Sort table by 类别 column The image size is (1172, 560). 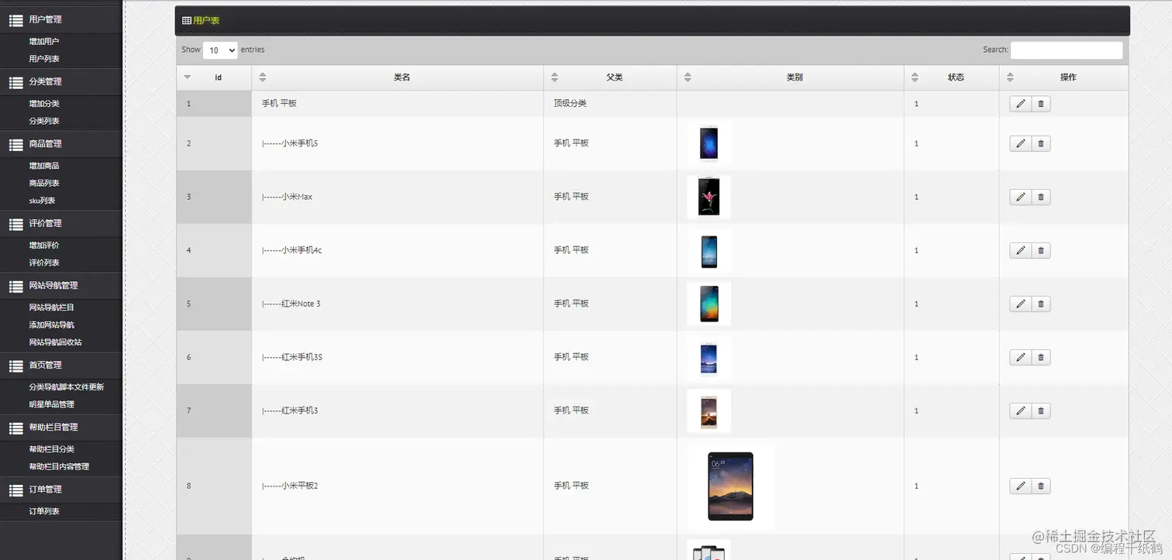[x=791, y=77]
